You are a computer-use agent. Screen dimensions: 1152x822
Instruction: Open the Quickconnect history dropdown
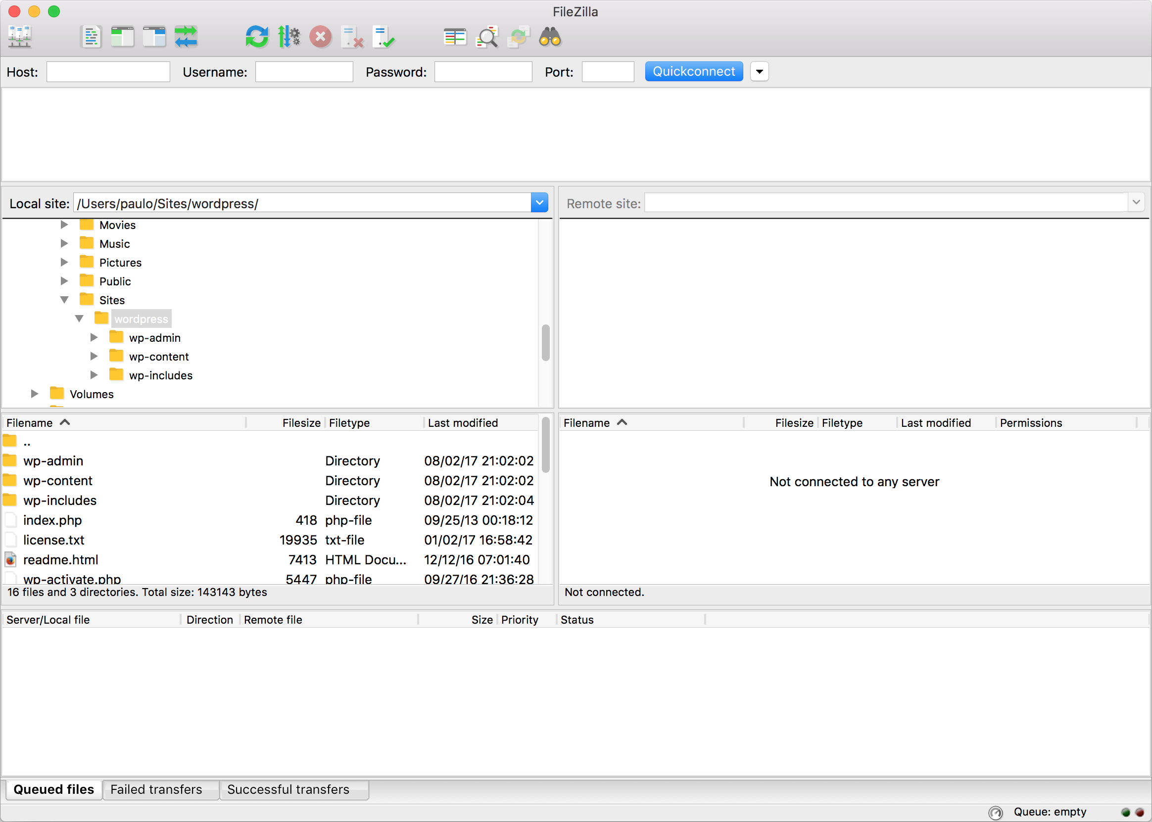(759, 71)
